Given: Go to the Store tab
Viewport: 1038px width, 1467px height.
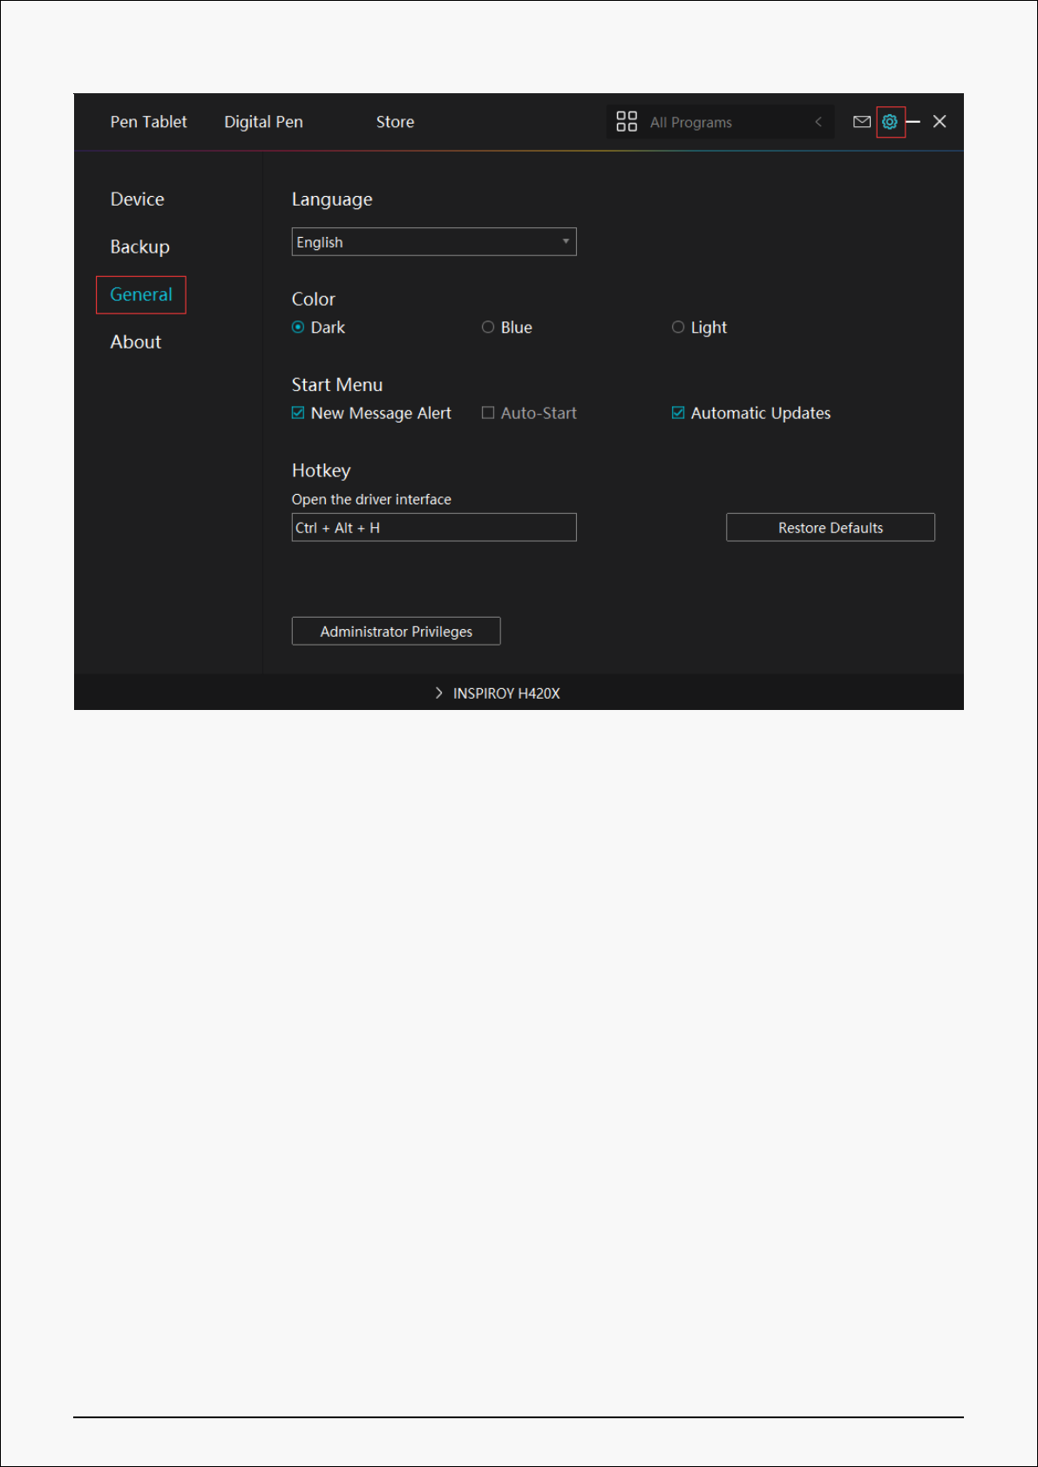Looking at the screenshot, I should tap(395, 122).
